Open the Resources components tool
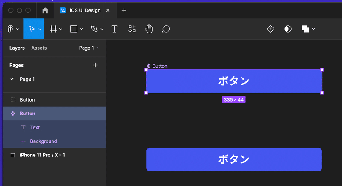The height and width of the screenshot is (186, 342). tap(132, 29)
